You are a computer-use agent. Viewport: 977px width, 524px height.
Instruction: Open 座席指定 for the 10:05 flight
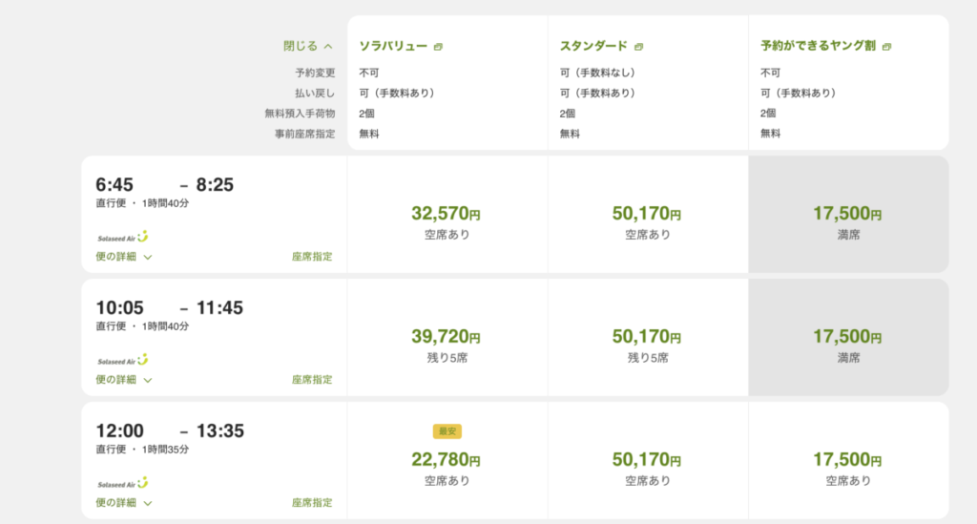(312, 380)
